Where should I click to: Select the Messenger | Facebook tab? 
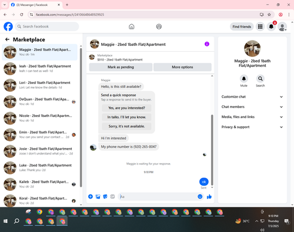point(35,5)
